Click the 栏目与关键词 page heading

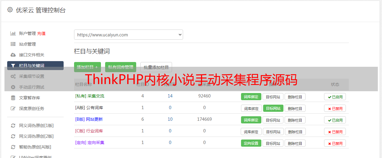point(92,51)
